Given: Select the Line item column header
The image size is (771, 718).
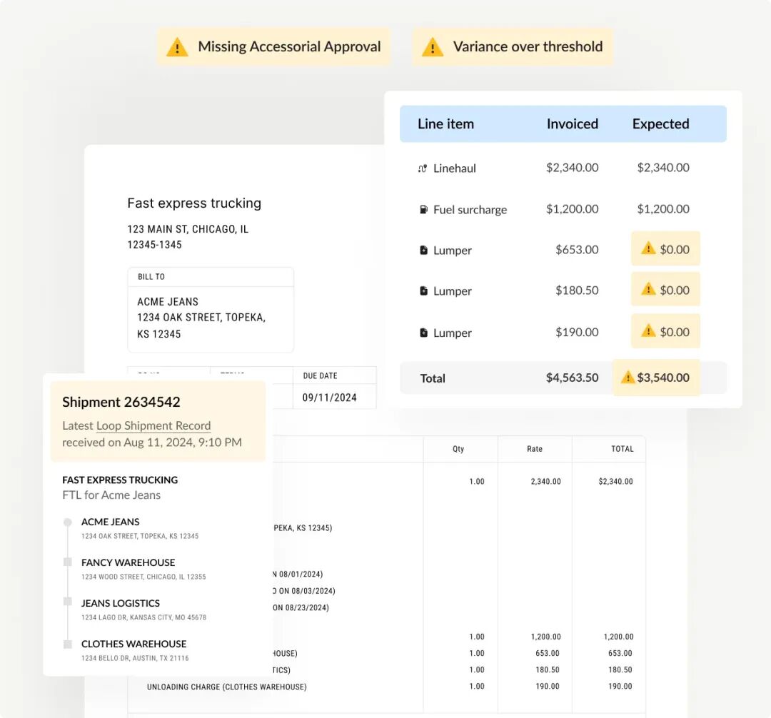Looking at the screenshot, I should click(445, 124).
